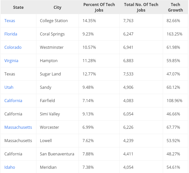Click the Coral Springs city cell

(52, 34)
